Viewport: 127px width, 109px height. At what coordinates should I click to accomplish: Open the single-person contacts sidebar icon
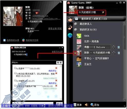[70, 19]
